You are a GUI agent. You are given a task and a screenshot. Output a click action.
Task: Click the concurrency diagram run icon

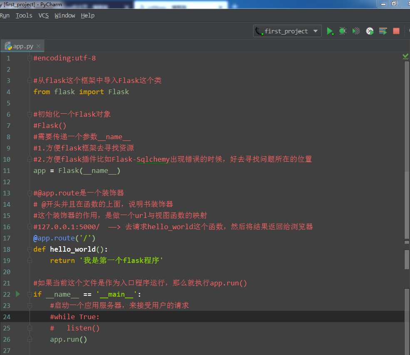tap(383, 31)
